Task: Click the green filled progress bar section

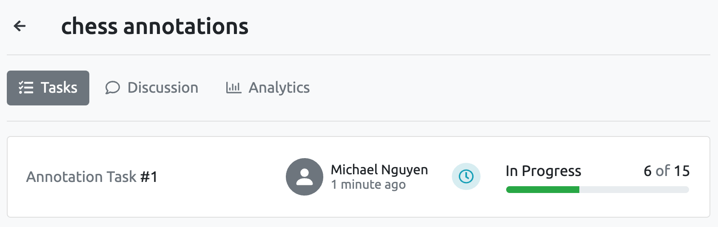Action: point(542,190)
